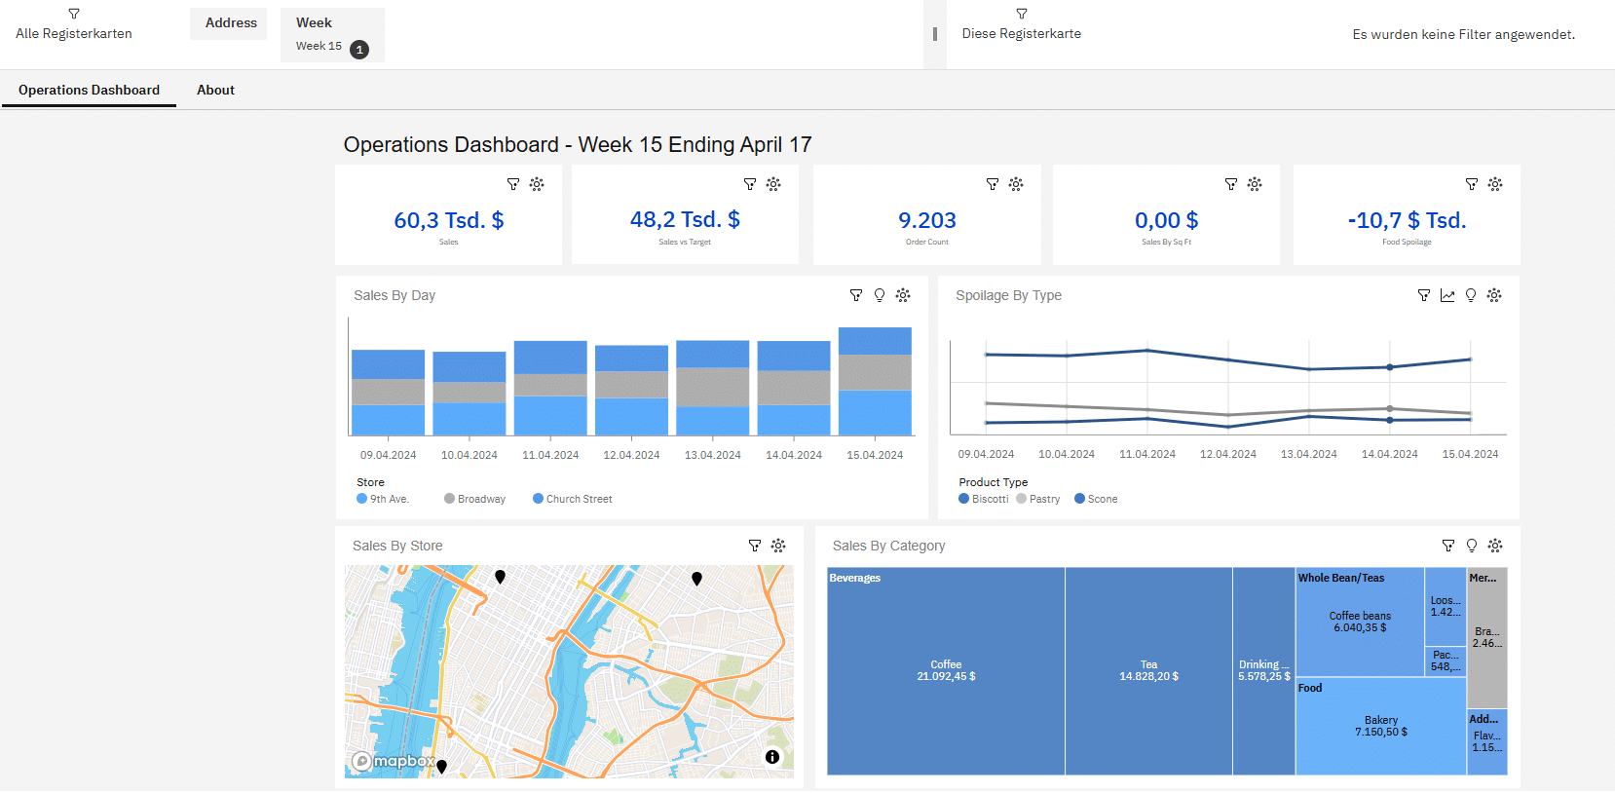Select the Operations Dashboard tab
Viewport: 1615px width, 793px height.
pyautogui.click(x=89, y=90)
